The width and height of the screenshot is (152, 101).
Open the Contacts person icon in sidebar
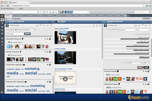(x=2, y=33)
